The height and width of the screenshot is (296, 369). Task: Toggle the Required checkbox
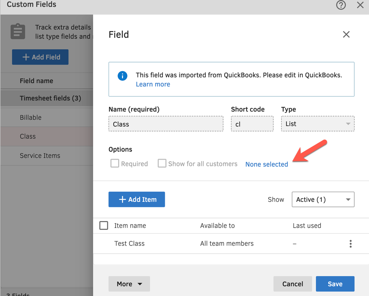point(115,164)
